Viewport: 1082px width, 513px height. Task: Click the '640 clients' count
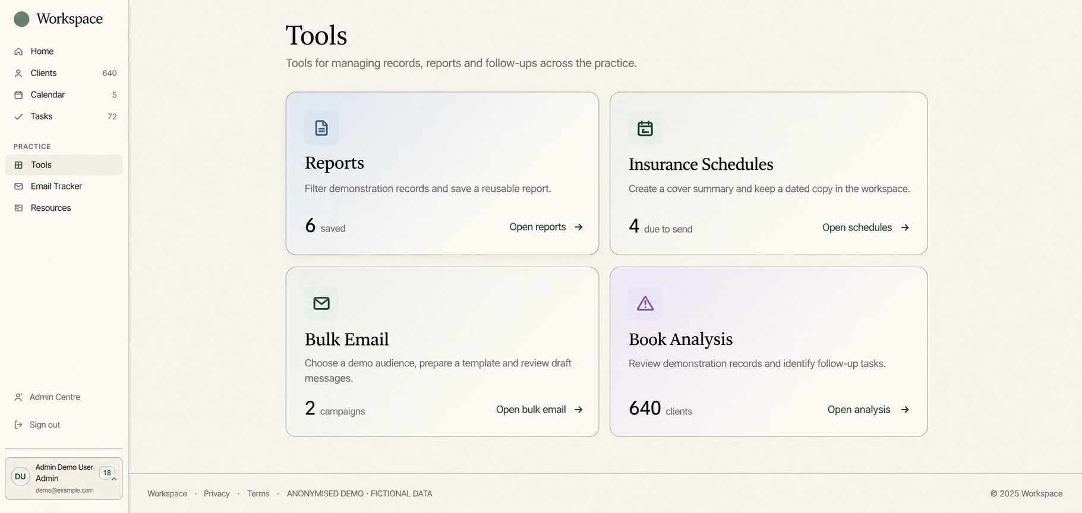coord(661,408)
